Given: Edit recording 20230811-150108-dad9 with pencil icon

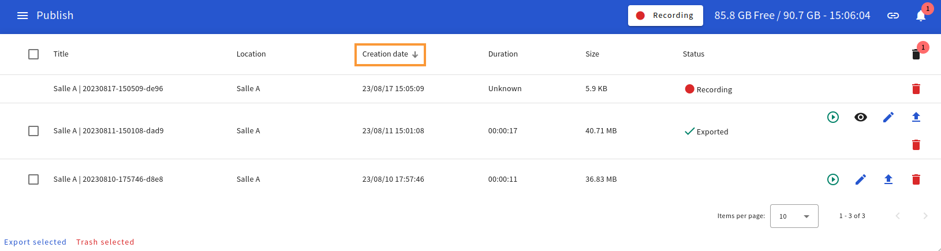Looking at the screenshot, I should (x=888, y=117).
